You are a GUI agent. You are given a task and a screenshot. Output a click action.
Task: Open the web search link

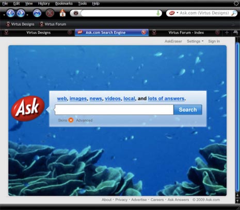pos(62,98)
